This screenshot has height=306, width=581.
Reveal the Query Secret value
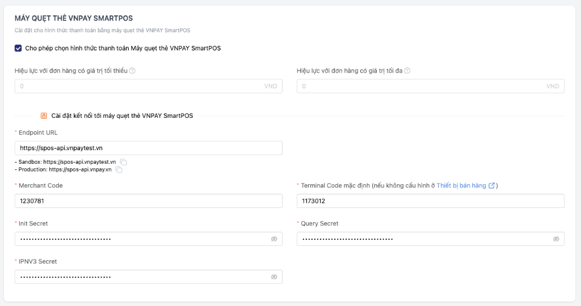point(556,239)
